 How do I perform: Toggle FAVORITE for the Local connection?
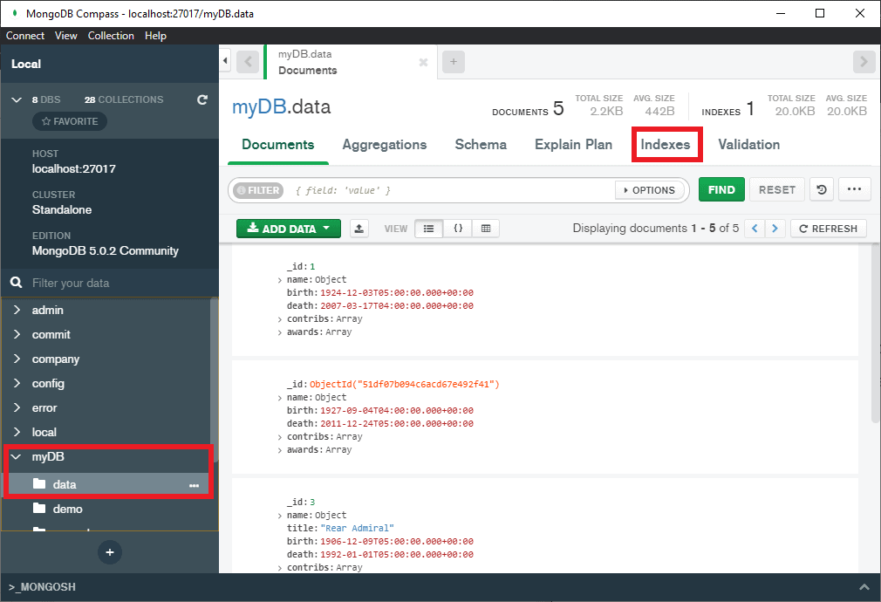69,120
